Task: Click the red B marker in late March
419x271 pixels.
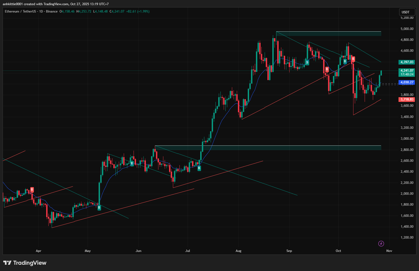Action: click(32, 190)
